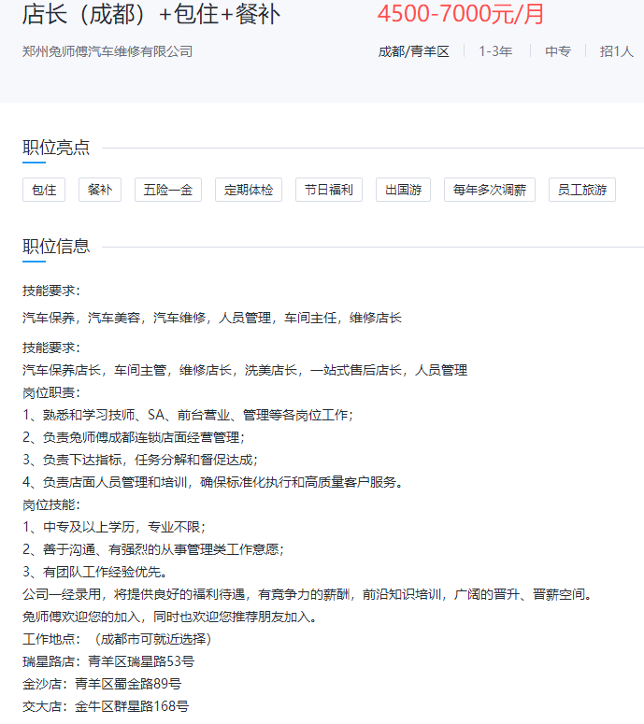Viewport: 644px width, 724px height.
Task: Click the 五险一金 benefit tag
Action: 168,190
